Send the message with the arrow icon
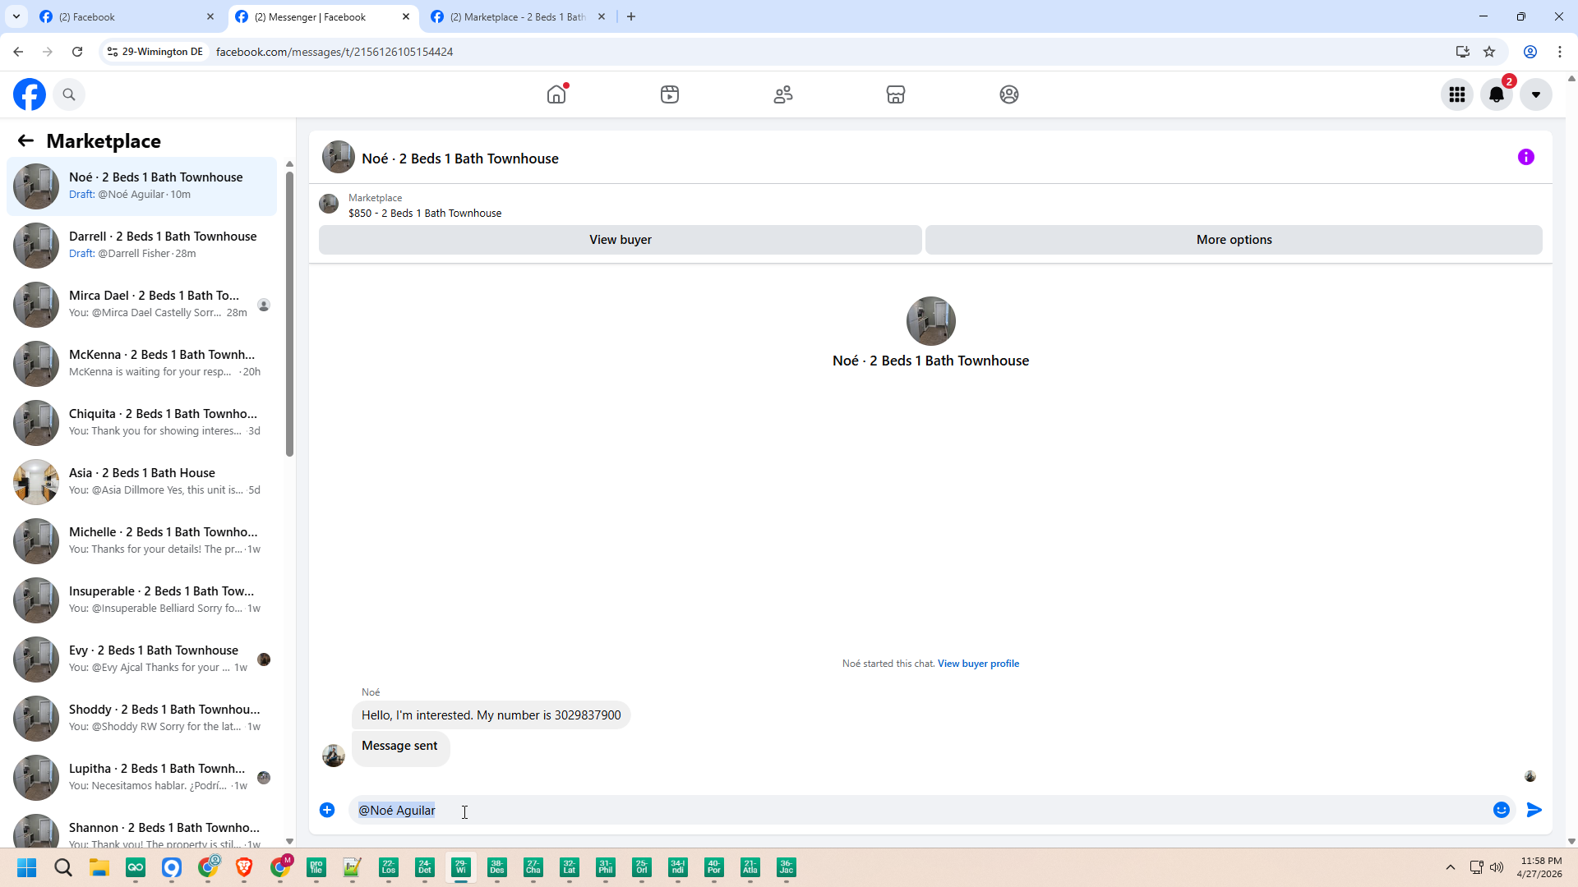The image size is (1578, 887). point(1534,810)
